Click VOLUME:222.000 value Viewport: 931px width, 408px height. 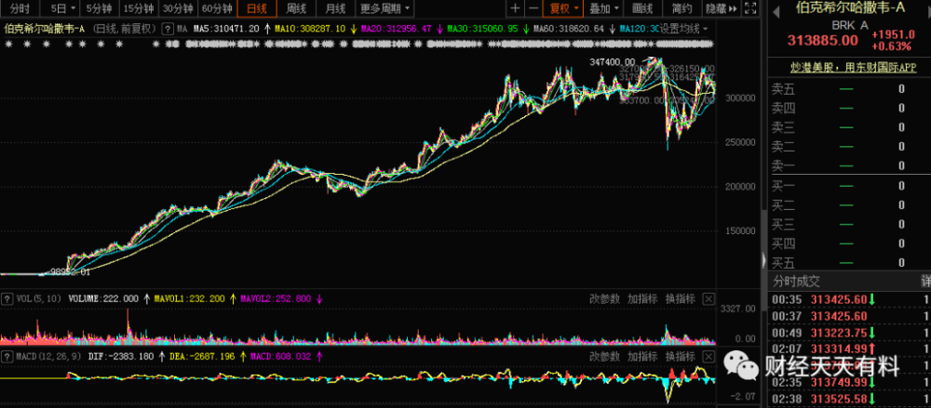(103, 299)
